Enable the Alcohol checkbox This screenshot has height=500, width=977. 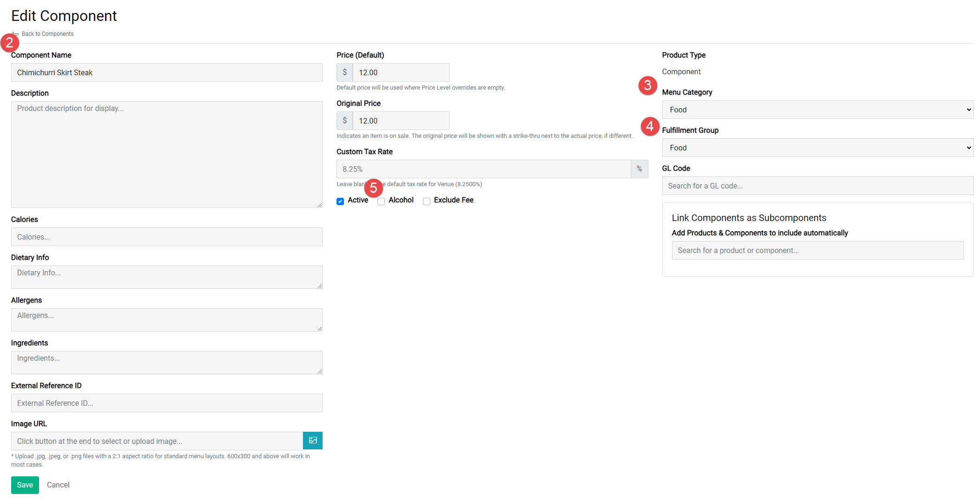[x=381, y=201]
